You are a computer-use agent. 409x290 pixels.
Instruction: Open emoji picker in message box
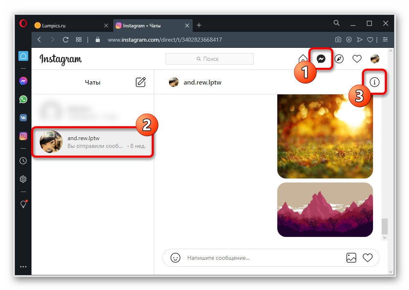[x=175, y=258]
